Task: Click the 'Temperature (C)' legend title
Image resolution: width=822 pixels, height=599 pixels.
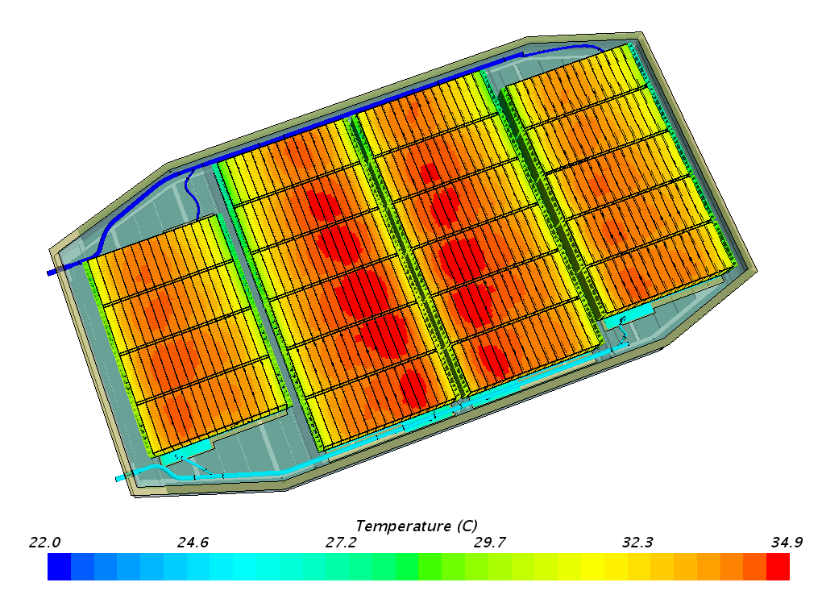Action: pos(417,526)
